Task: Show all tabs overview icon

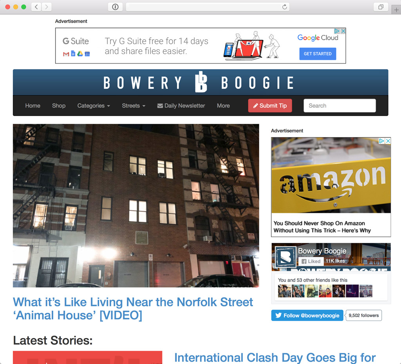Action: point(381,7)
